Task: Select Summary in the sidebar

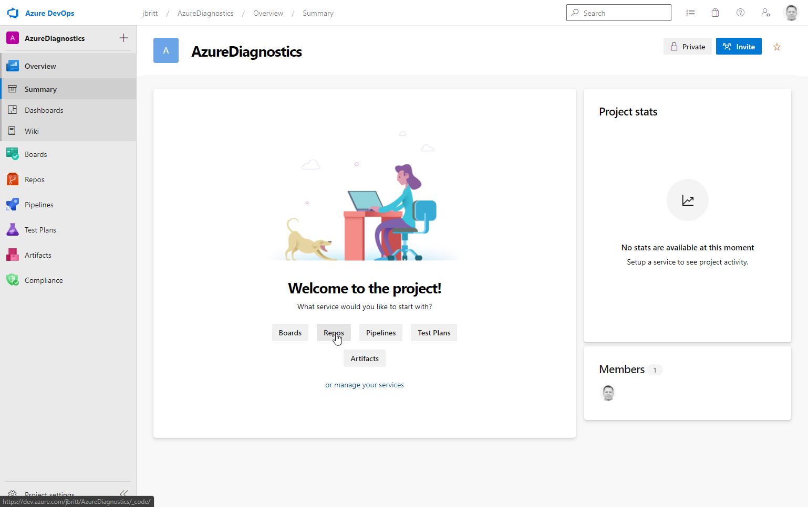Action: (68, 89)
